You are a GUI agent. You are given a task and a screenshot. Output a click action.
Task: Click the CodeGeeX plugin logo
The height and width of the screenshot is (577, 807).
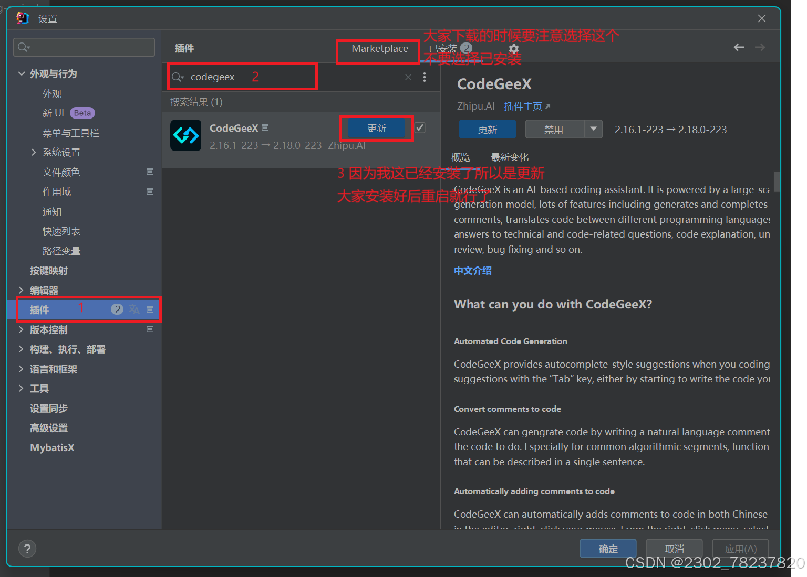tap(185, 135)
